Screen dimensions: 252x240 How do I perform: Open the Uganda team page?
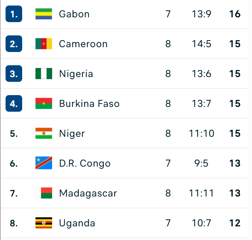[77, 223]
